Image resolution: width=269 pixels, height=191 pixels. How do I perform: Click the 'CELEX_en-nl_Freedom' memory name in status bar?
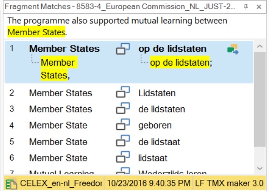click(x=61, y=183)
